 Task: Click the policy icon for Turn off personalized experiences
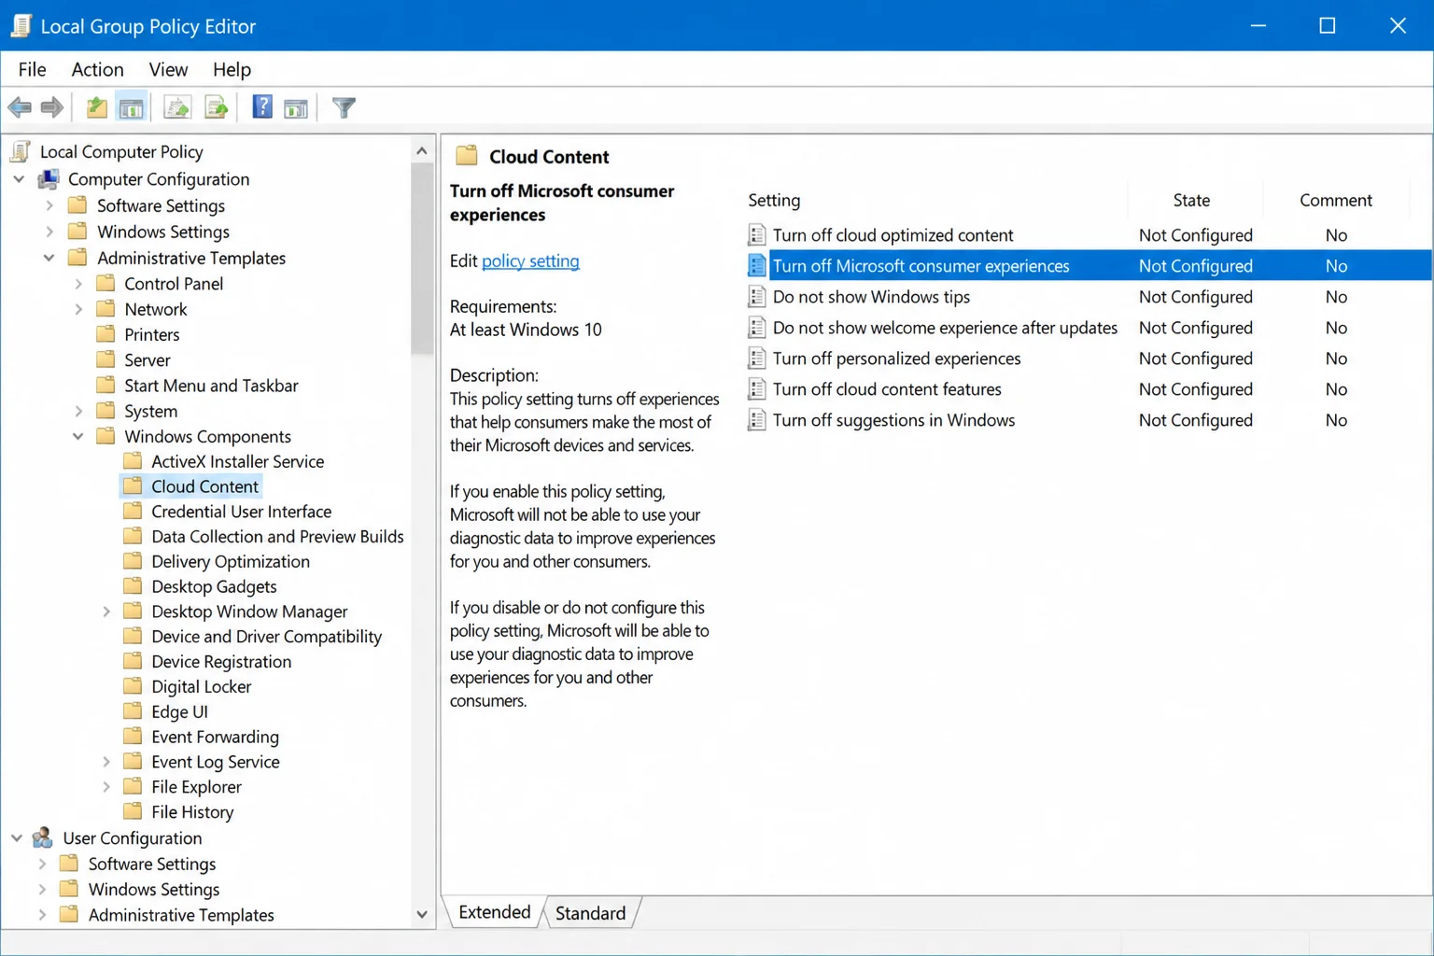click(757, 358)
